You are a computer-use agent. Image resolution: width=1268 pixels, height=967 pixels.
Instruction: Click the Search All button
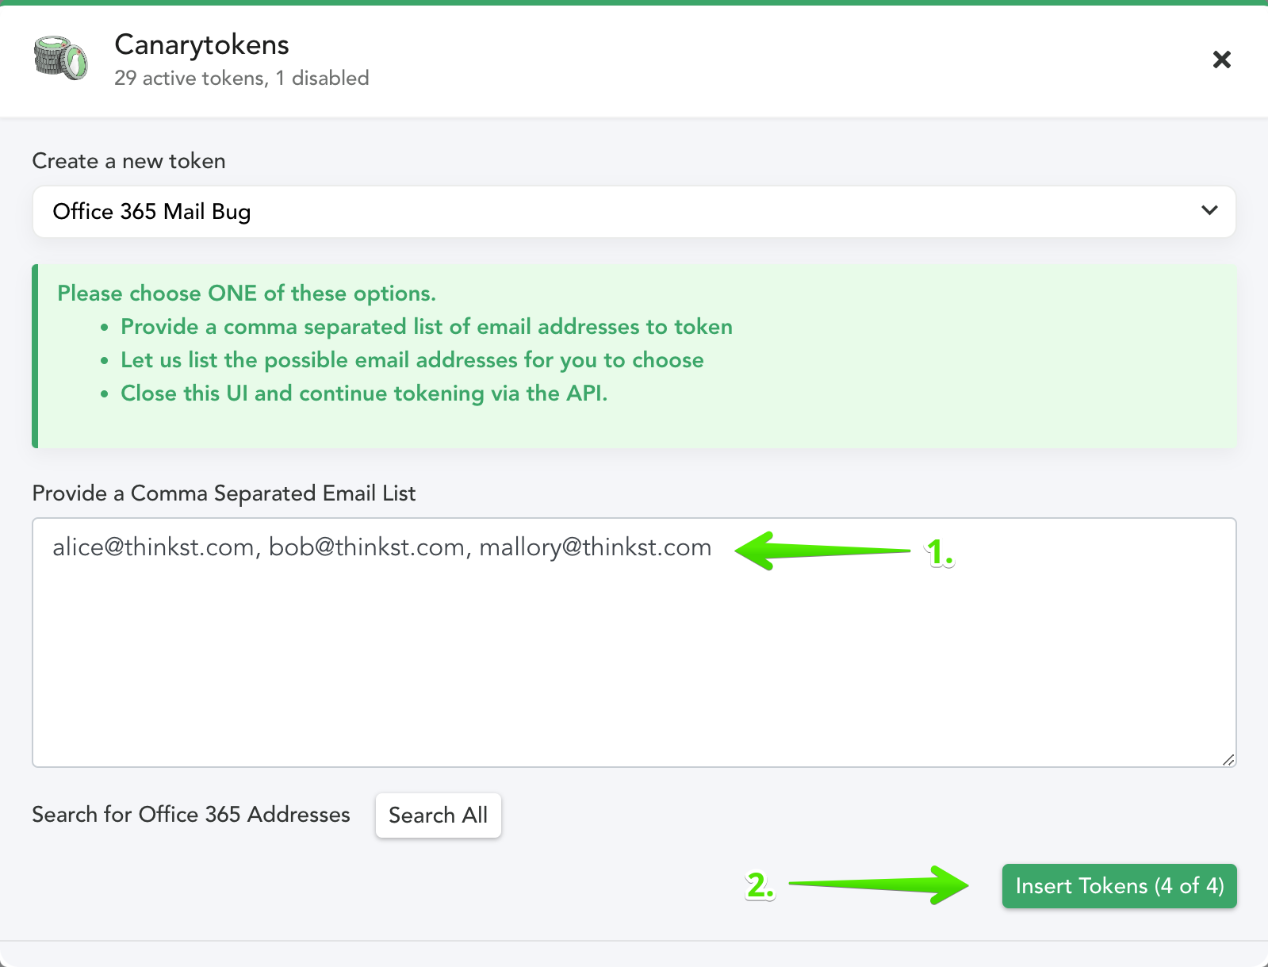pos(438,815)
